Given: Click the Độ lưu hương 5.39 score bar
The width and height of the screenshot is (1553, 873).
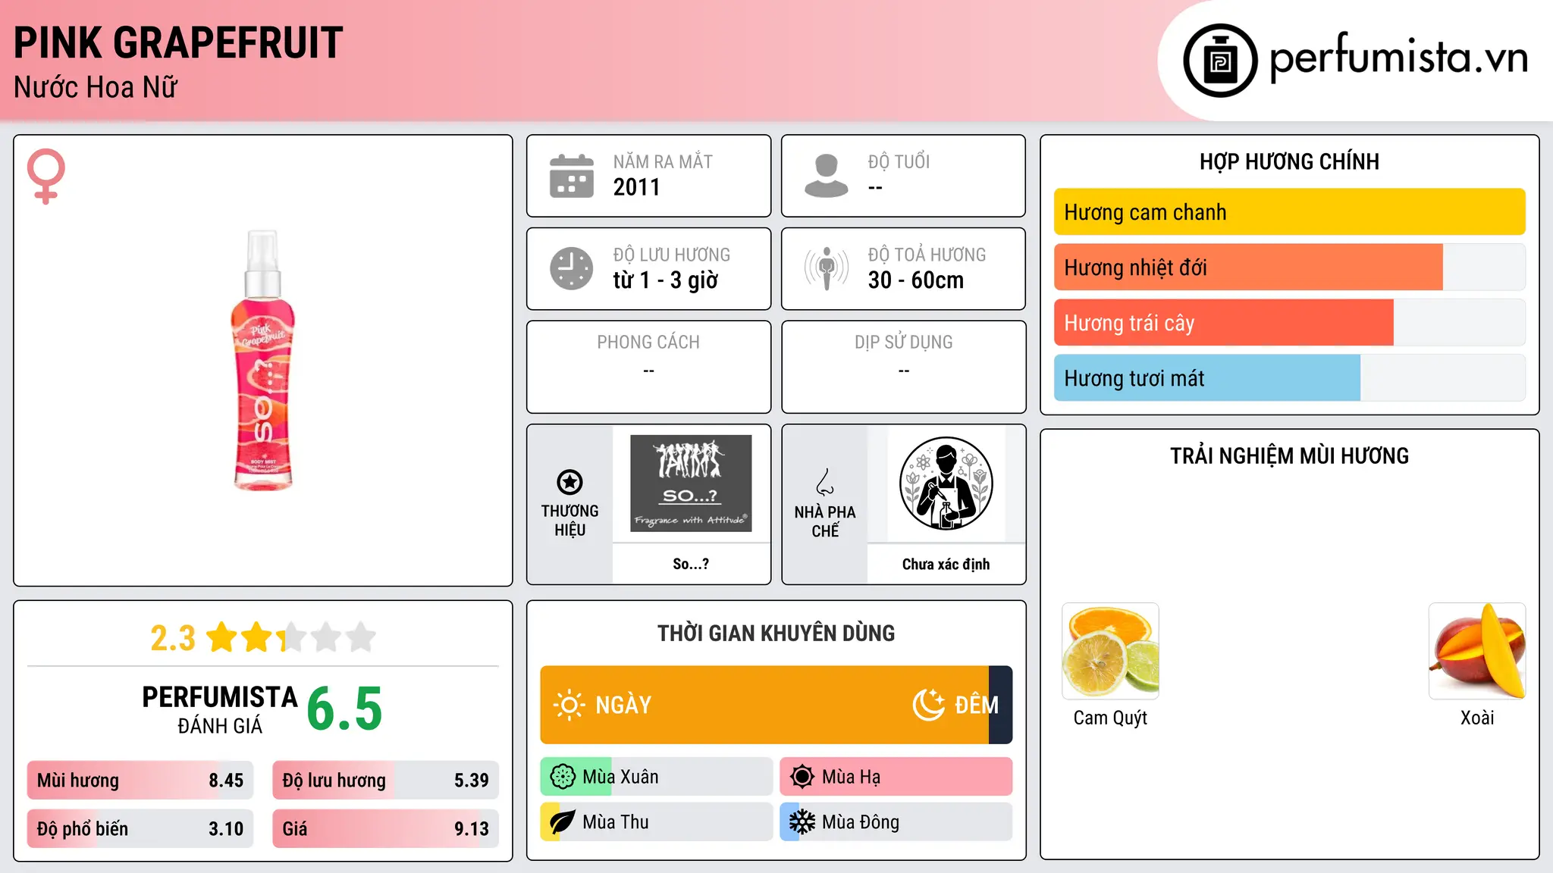Looking at the screenshot, I should point(385,781).
